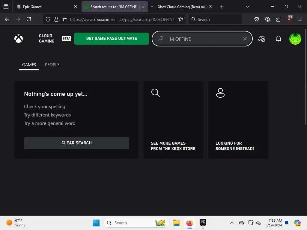Viewport: 307px width, 230px height.
Task: Click the muted volume tray icon
Action: coord(258,223)
